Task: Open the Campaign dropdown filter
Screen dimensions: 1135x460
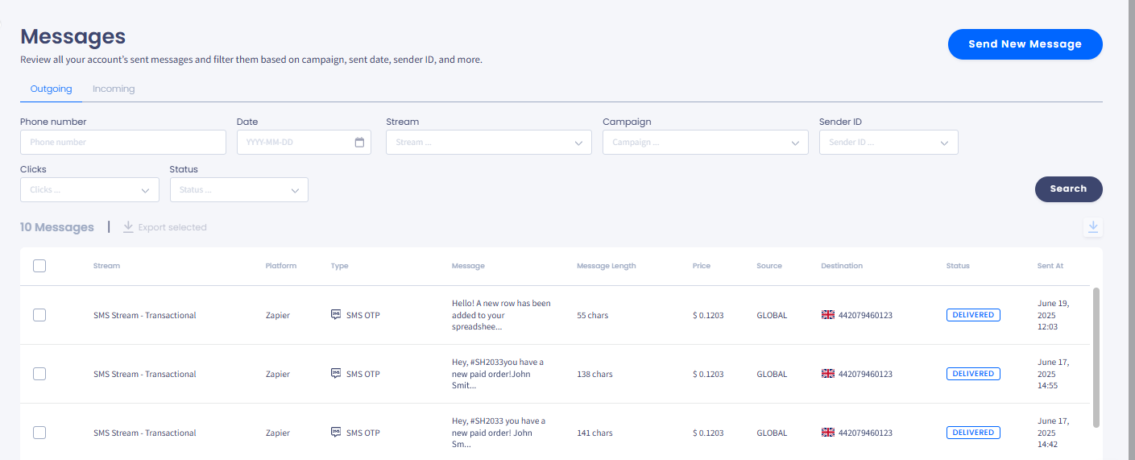Action: coord(706,143)
